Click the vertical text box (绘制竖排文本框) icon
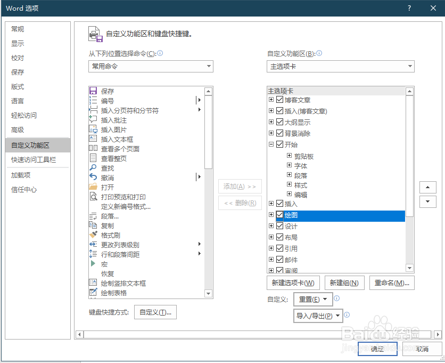 93,283
